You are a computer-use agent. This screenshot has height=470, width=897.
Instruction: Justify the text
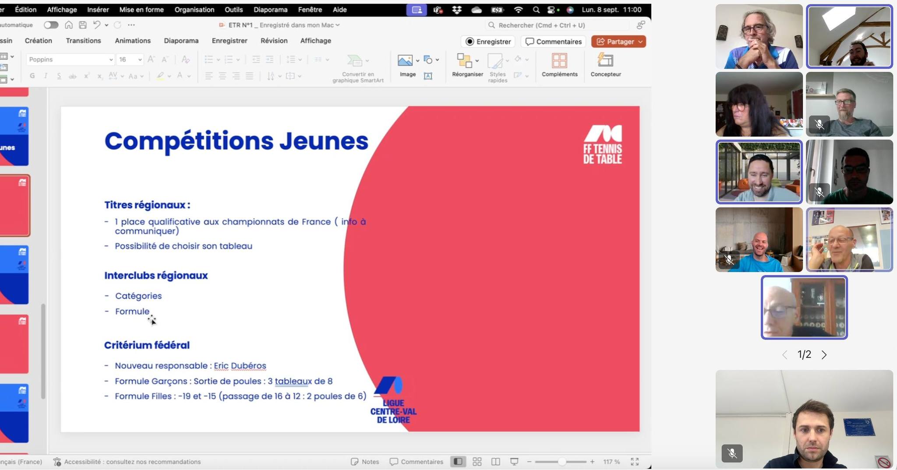[x=250, y=76]
